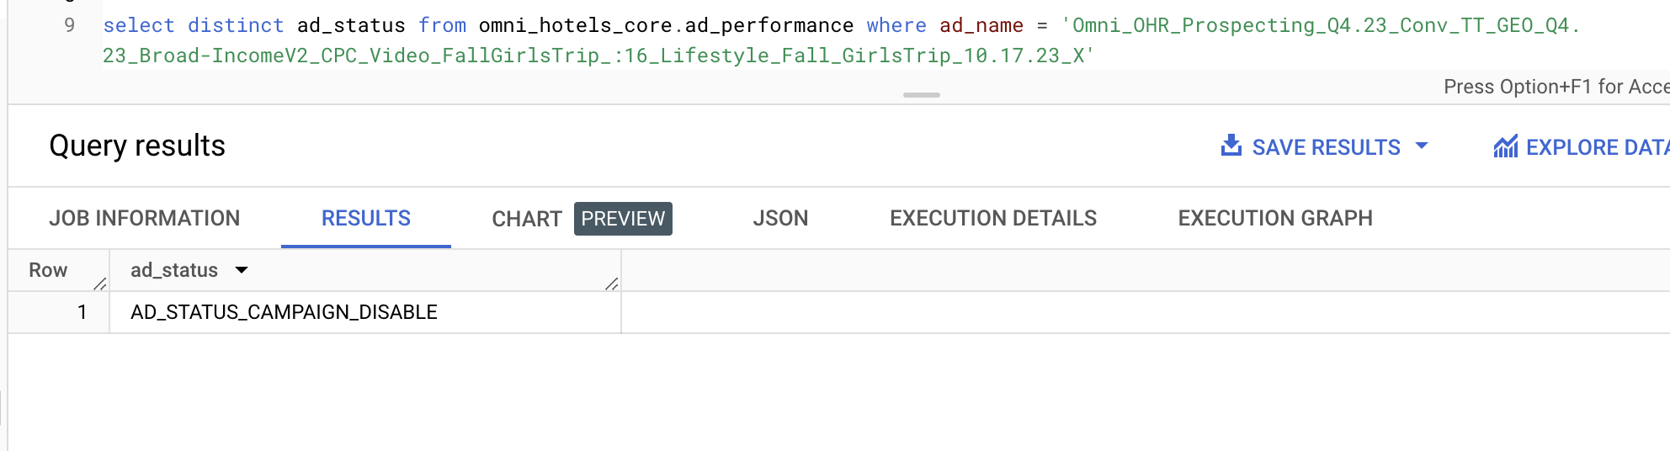
Task: Click the EXPLORE DATA text button
Action: (1595, 147)
